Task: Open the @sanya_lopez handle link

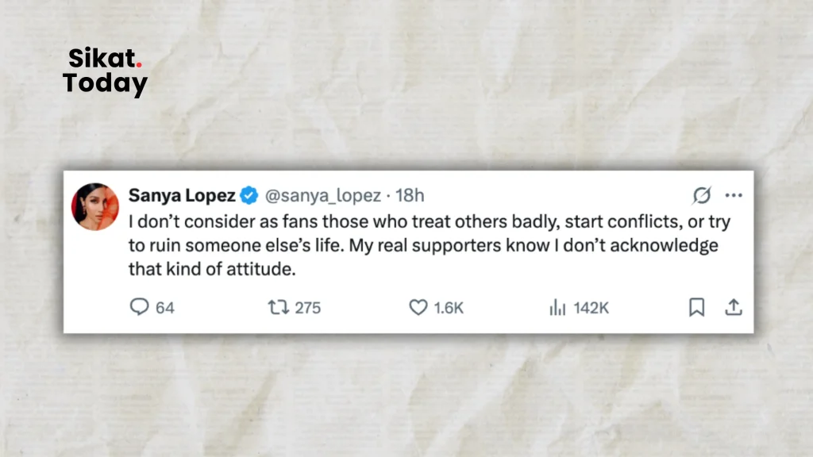Action: click(x=323, y=195)
